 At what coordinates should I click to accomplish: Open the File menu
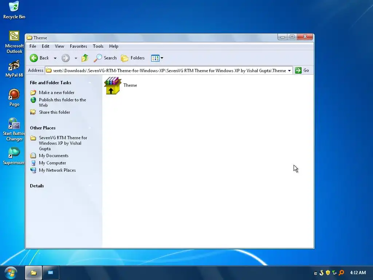point(33,46)
